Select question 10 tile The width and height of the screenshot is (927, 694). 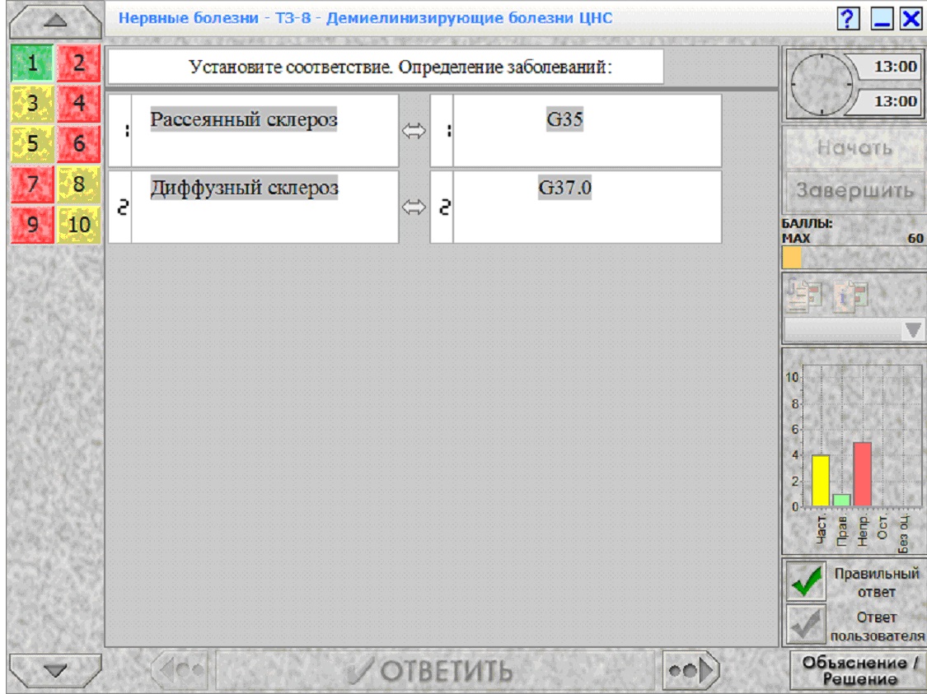click(x=78, y=225)
